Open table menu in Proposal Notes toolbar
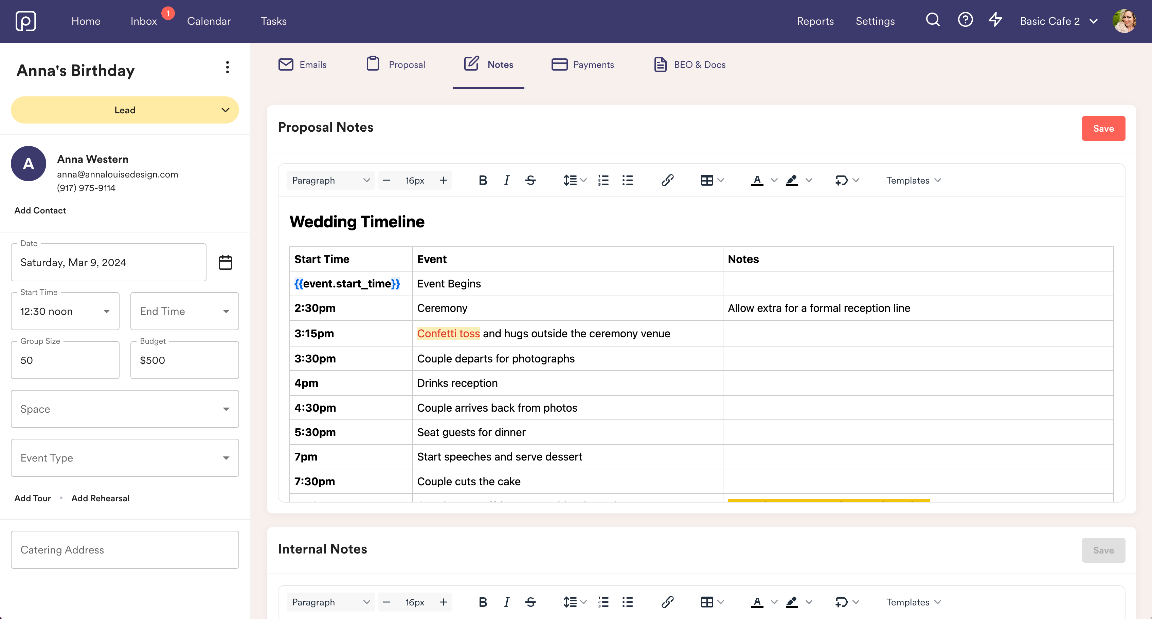The height and width of the screenshot is (619, 1152). [712, 181]
